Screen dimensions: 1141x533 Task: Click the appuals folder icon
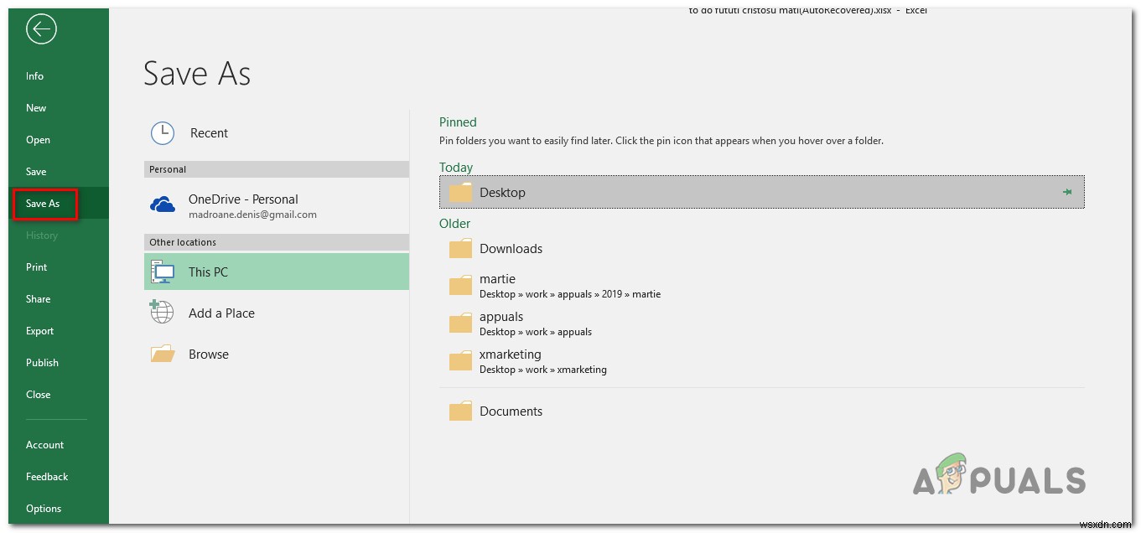point(461,323)
